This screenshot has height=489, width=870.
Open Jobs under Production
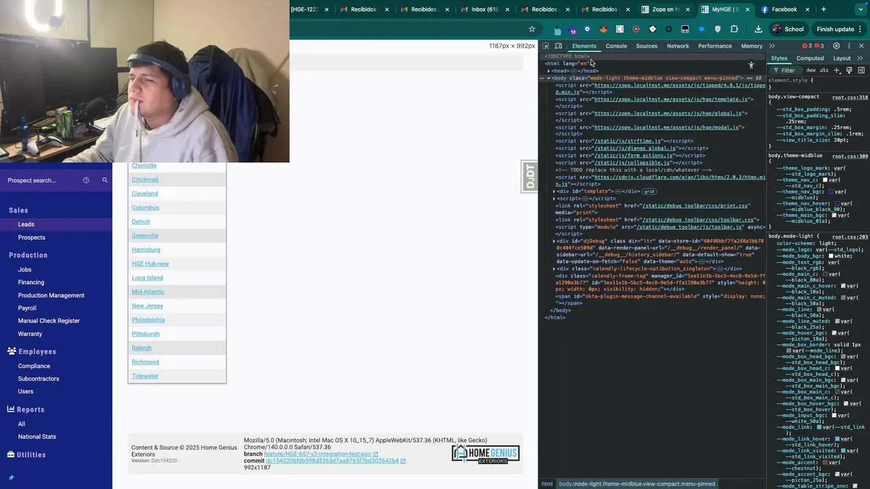click(24, 270)
